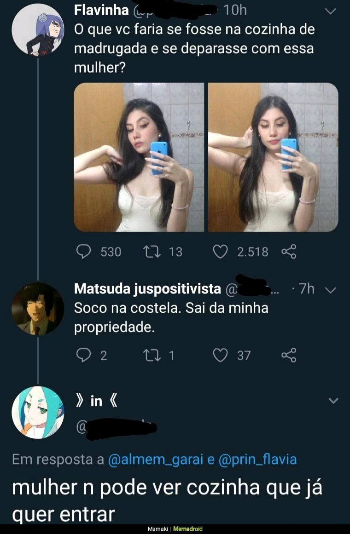
Task: Like Matsuda's tweet with 37 likes
Action: tap(220, 355)
